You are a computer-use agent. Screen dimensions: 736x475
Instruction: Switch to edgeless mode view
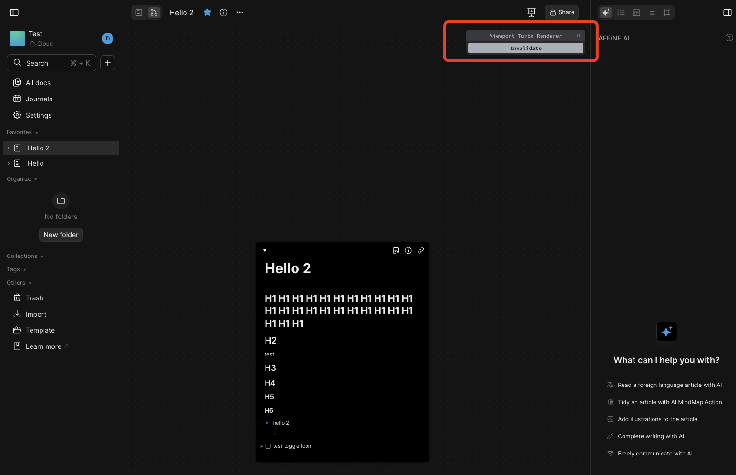(153, 12)
